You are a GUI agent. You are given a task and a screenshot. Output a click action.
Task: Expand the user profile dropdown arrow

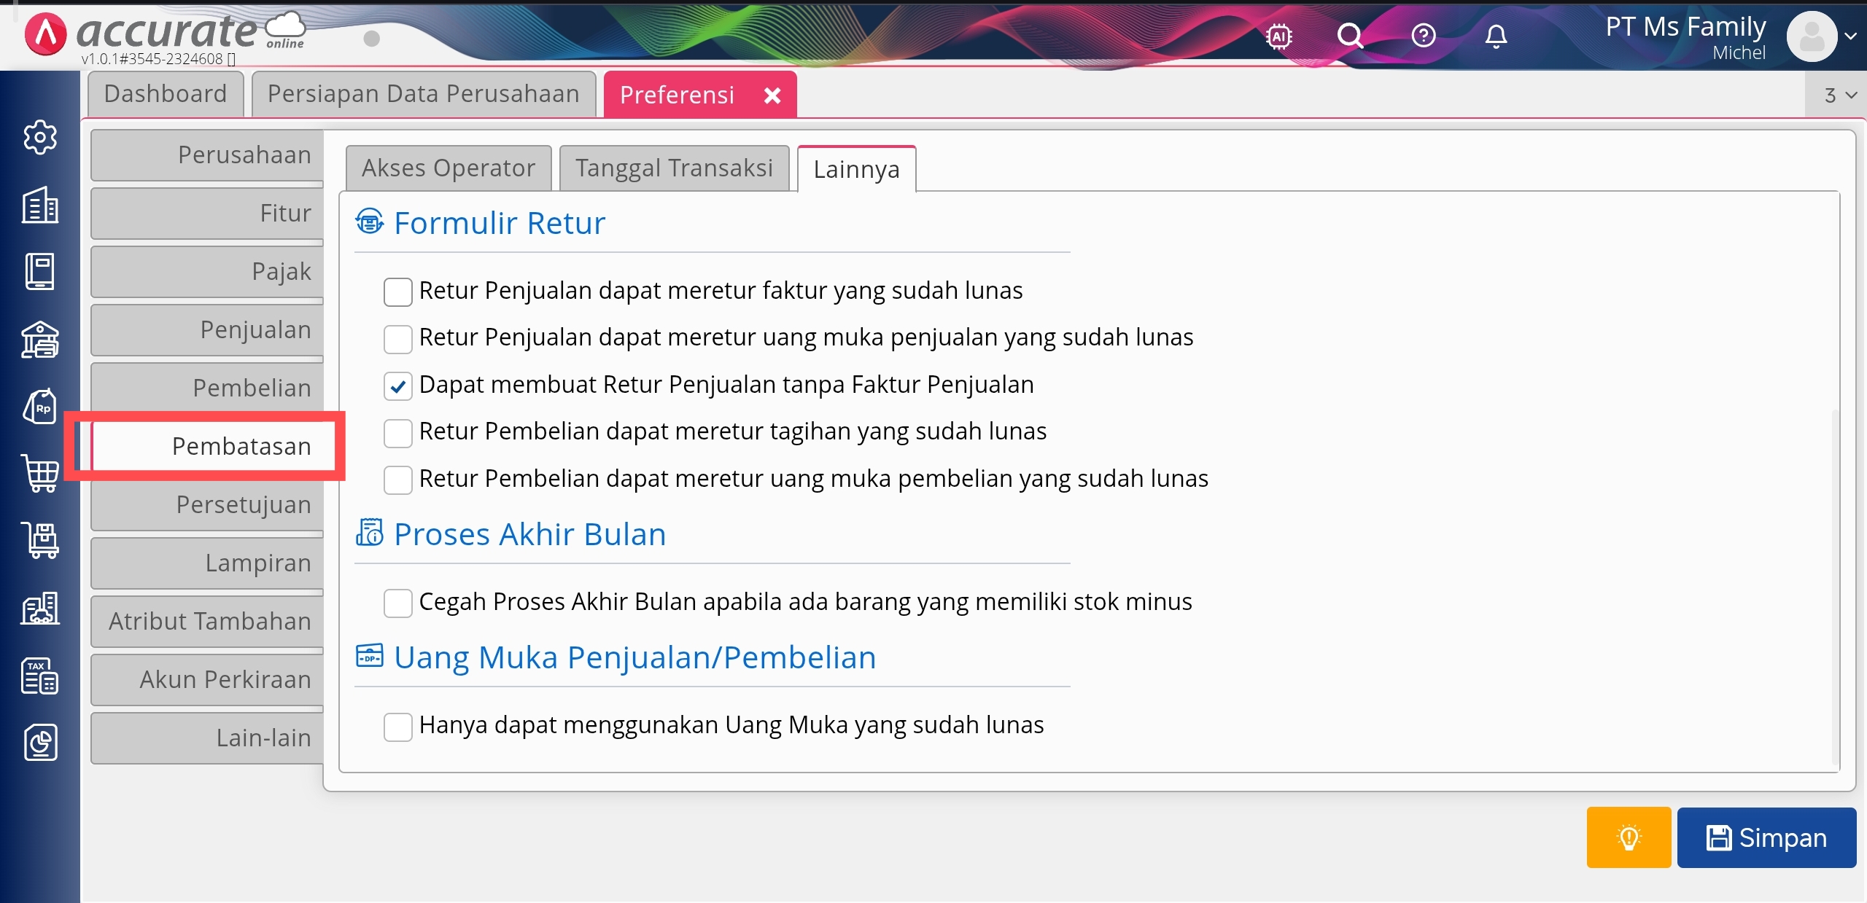pyautogui.click(x=1850, y=36)
